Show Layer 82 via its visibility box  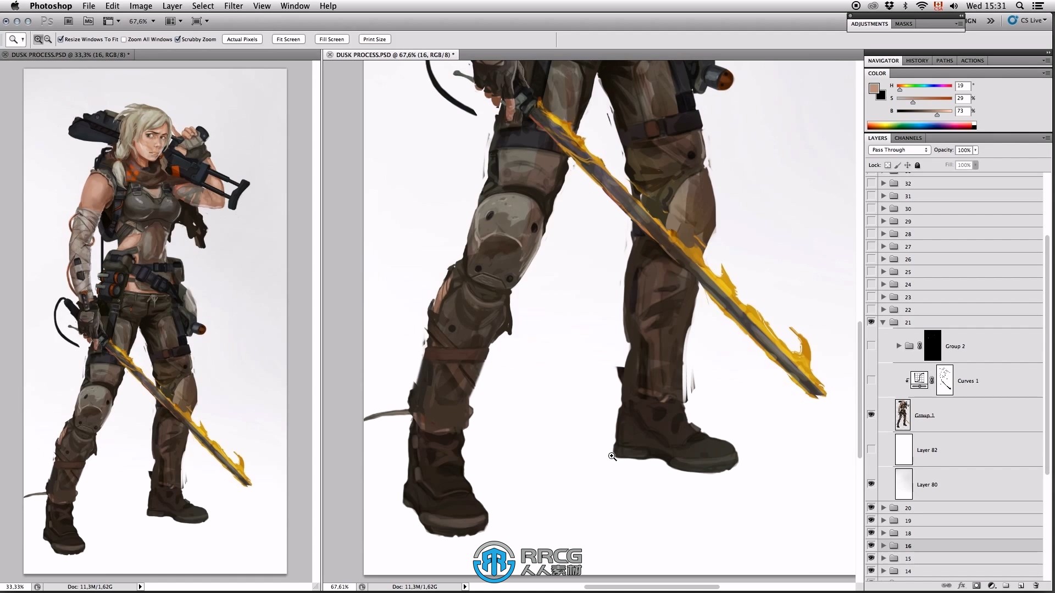[871, 449]
